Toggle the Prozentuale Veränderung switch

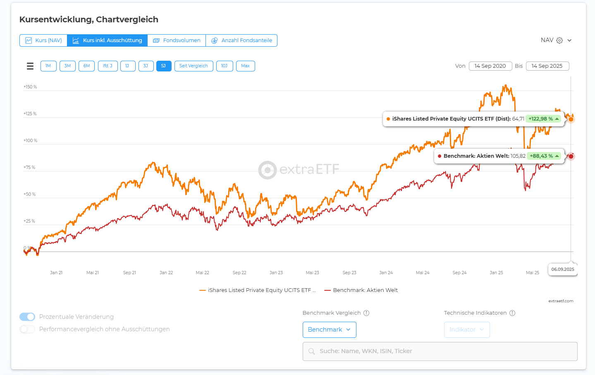[27, 317]
